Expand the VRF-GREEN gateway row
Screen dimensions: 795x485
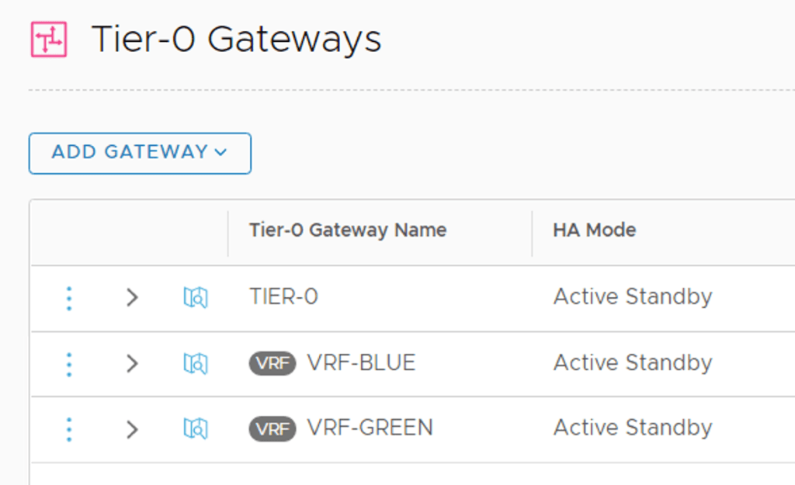132,428
